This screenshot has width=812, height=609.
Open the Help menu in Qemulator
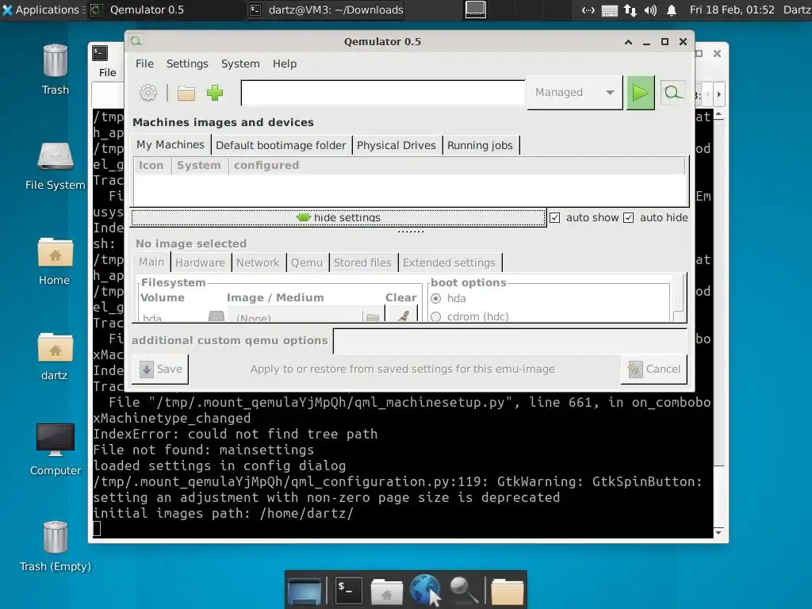tap(285, 63)
